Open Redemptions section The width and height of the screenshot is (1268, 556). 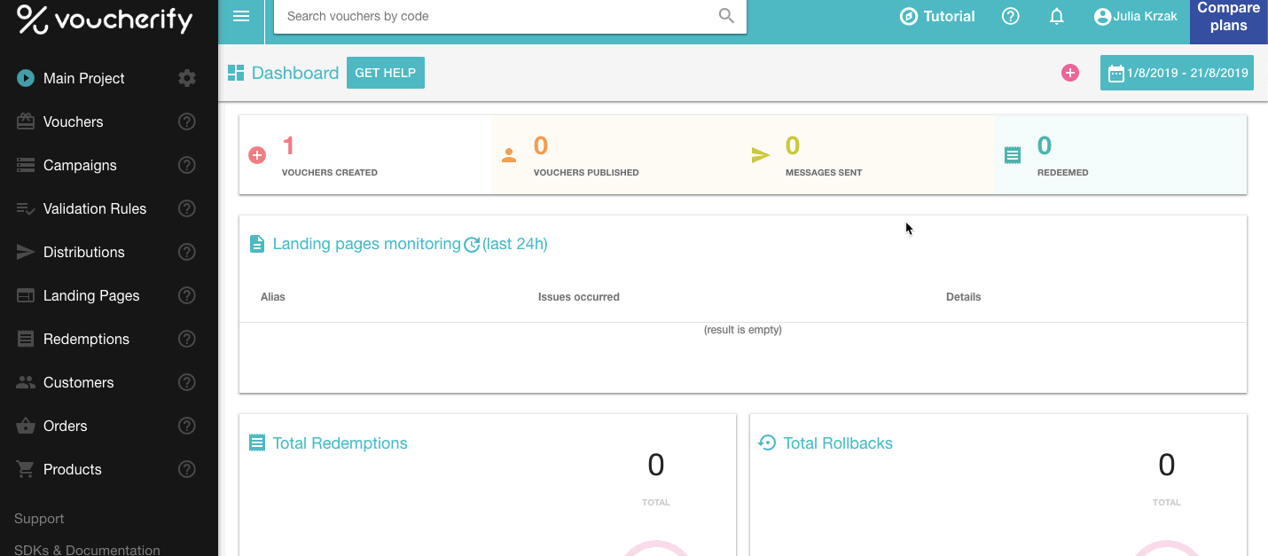pyautogui.click(x=86, y=339)
